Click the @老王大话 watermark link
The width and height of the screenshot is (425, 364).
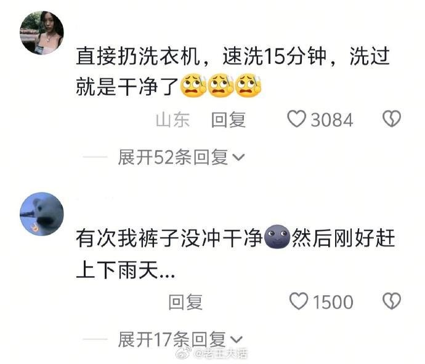coord(221,354)
